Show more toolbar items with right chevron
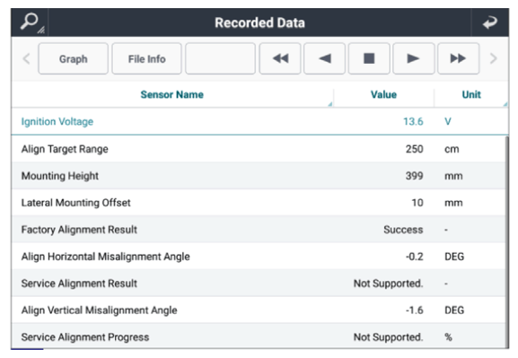The height and width of the screenshot is (358, 518). click(493, 59)
